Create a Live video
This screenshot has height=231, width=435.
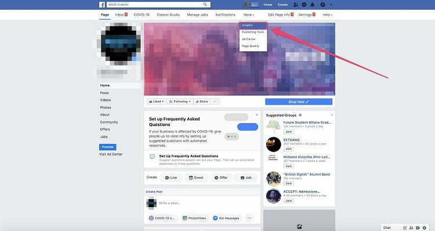pos(171,178)
